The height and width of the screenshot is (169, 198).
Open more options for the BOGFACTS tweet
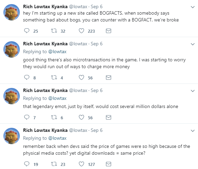193,7
